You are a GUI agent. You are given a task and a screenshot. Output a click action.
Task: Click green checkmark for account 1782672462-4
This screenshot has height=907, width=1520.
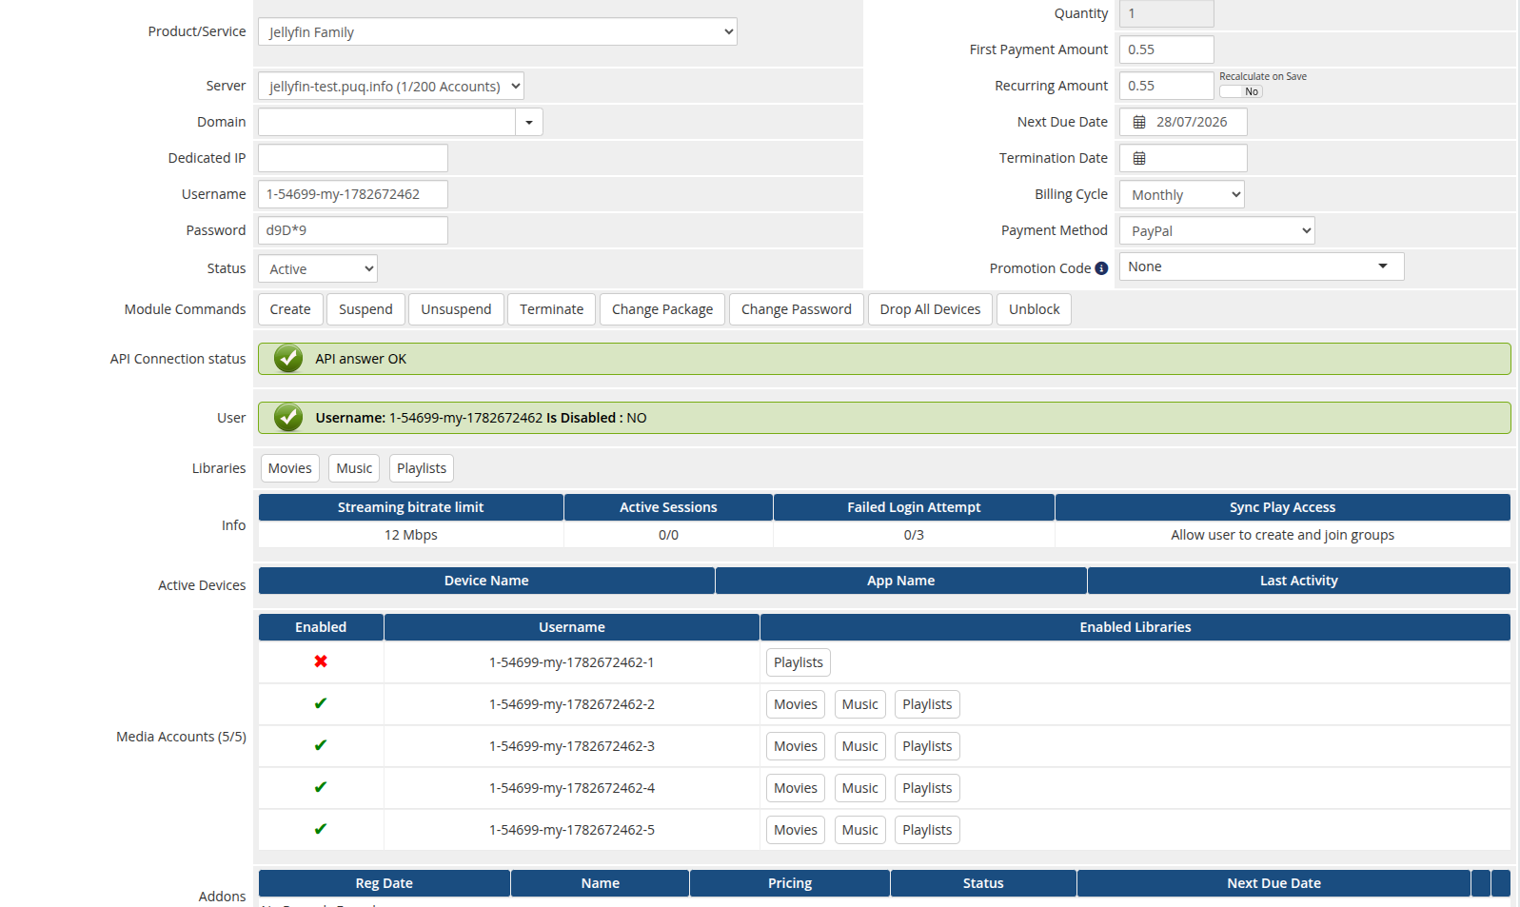coord(321,787)
